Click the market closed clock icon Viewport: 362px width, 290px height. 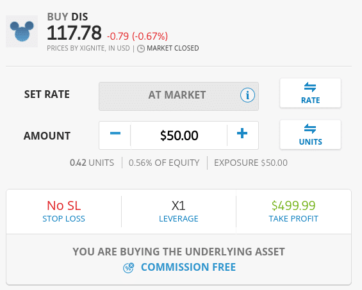[x=141, y=49]
